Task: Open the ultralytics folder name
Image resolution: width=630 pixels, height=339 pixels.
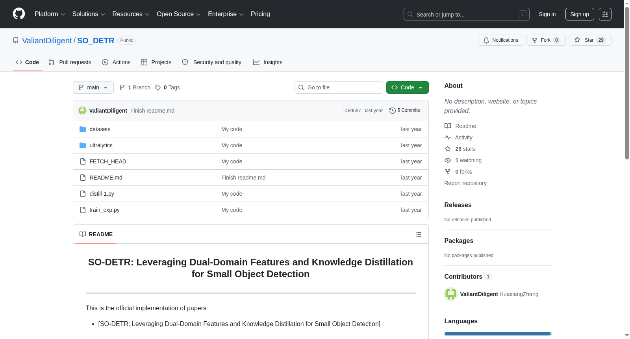Action: [101, 145]
